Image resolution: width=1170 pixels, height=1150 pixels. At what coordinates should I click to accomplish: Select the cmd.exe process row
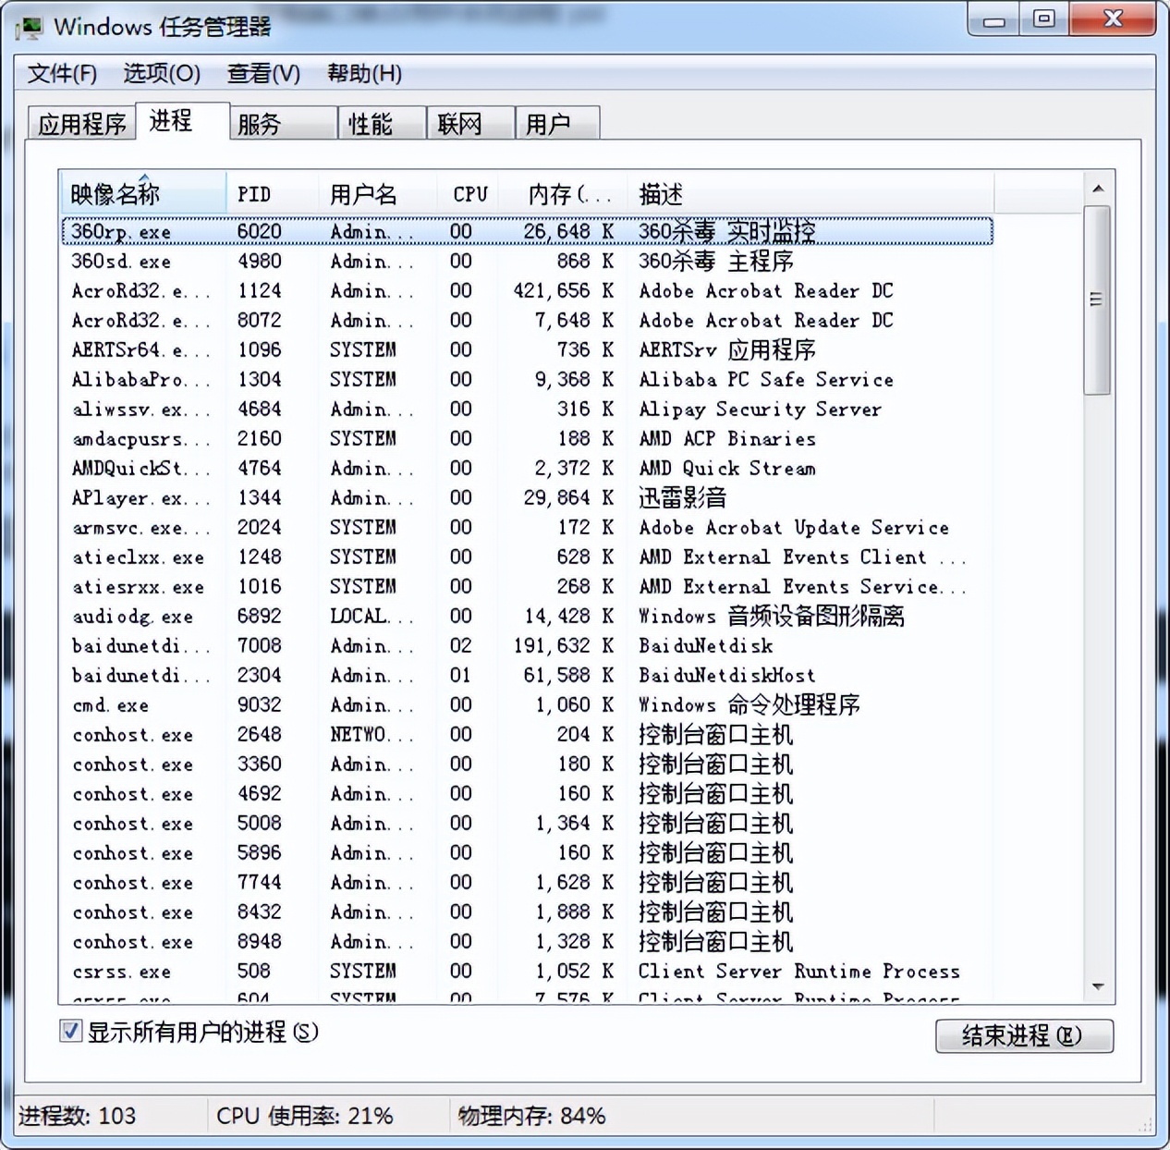[x=370, y=704]
